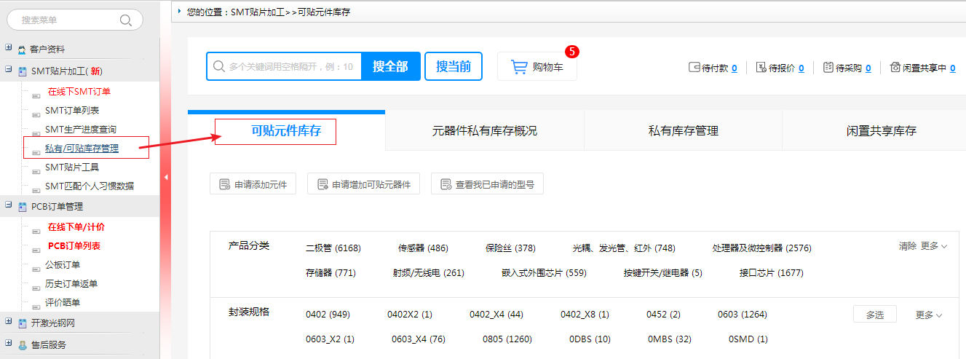Click the 客户资料 user icon
Image resolution: width=966 pixels, height=359 pixels.
click(x=22, y=50)
